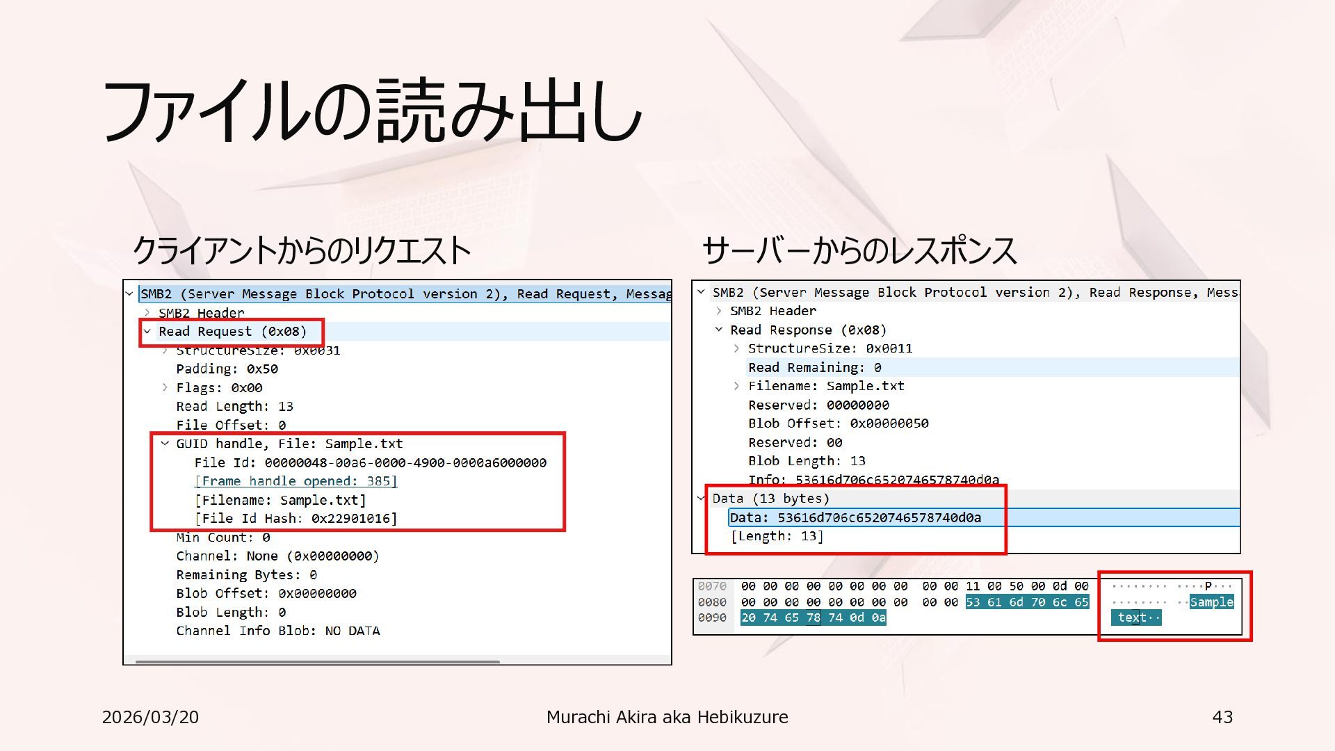Expand Filename: Sample.txt in response pane

tap(736, 386)
